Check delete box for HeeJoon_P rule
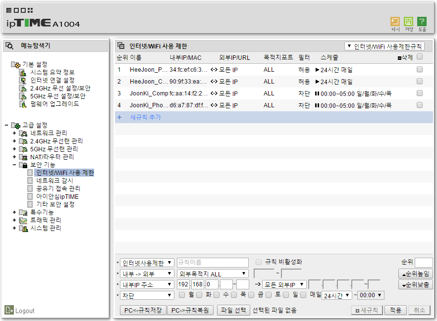Screen dimensions: 437x321 [420, 69]
